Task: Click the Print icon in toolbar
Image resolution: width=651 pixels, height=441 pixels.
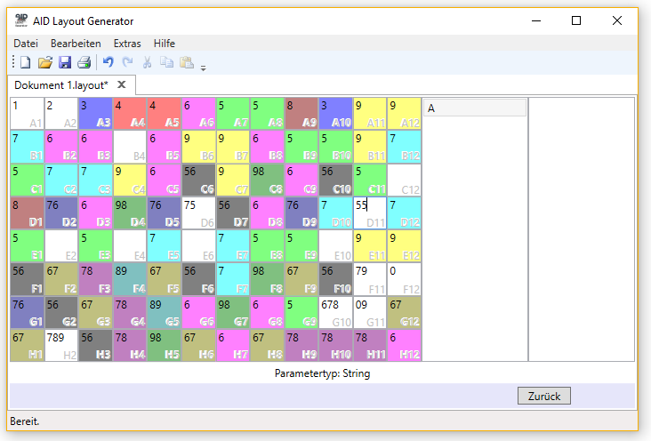Action: pos(84,62)
